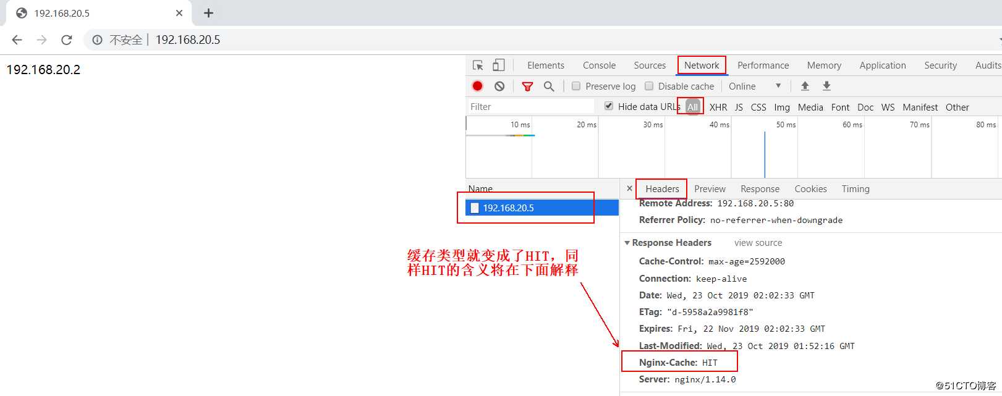The image size is (1002, 396).
Task: Click the export HAR download arrow
Action: pos(826,86)
